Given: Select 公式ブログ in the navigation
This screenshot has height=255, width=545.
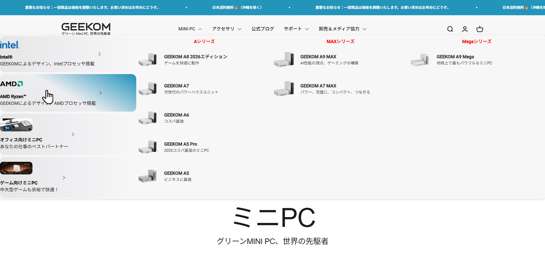Looking at the screenshot, I should click(x=262, y=29).
